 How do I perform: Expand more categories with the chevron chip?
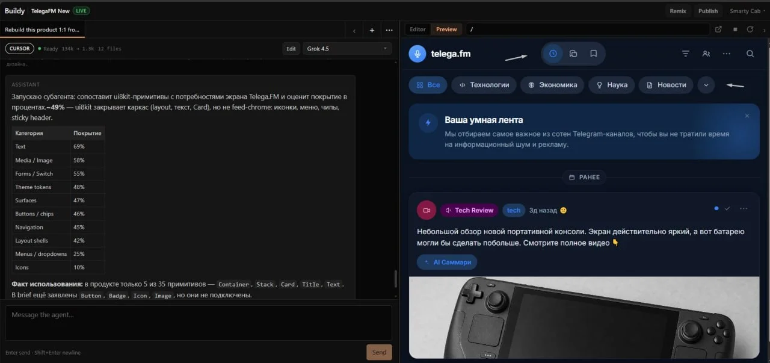click(706, 85)
